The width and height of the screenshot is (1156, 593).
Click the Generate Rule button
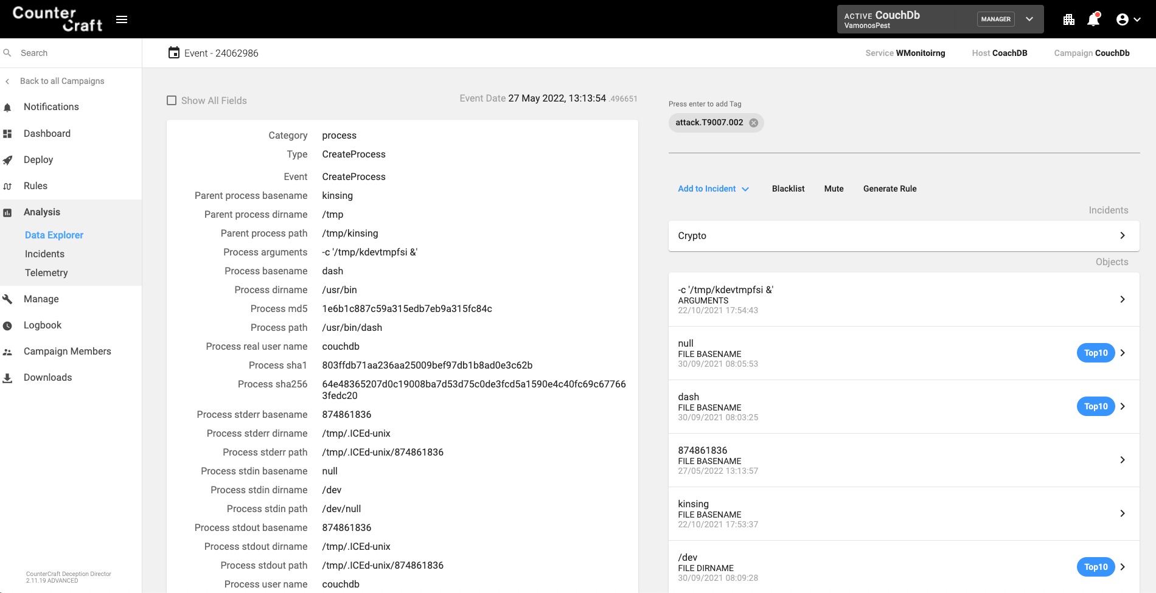tap(890, 189)
